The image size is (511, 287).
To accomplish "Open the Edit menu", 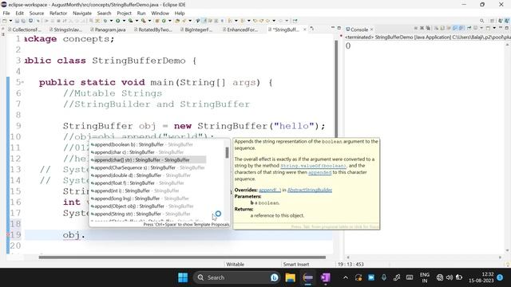I will pos(19,13).
